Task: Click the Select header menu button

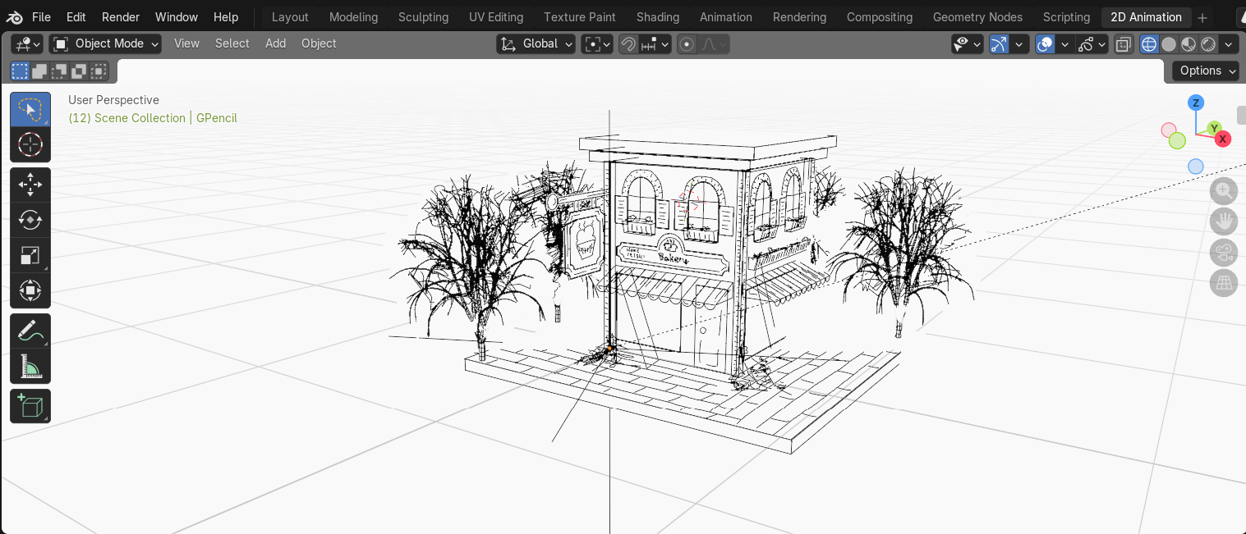Action: click(x=232, y=43)
